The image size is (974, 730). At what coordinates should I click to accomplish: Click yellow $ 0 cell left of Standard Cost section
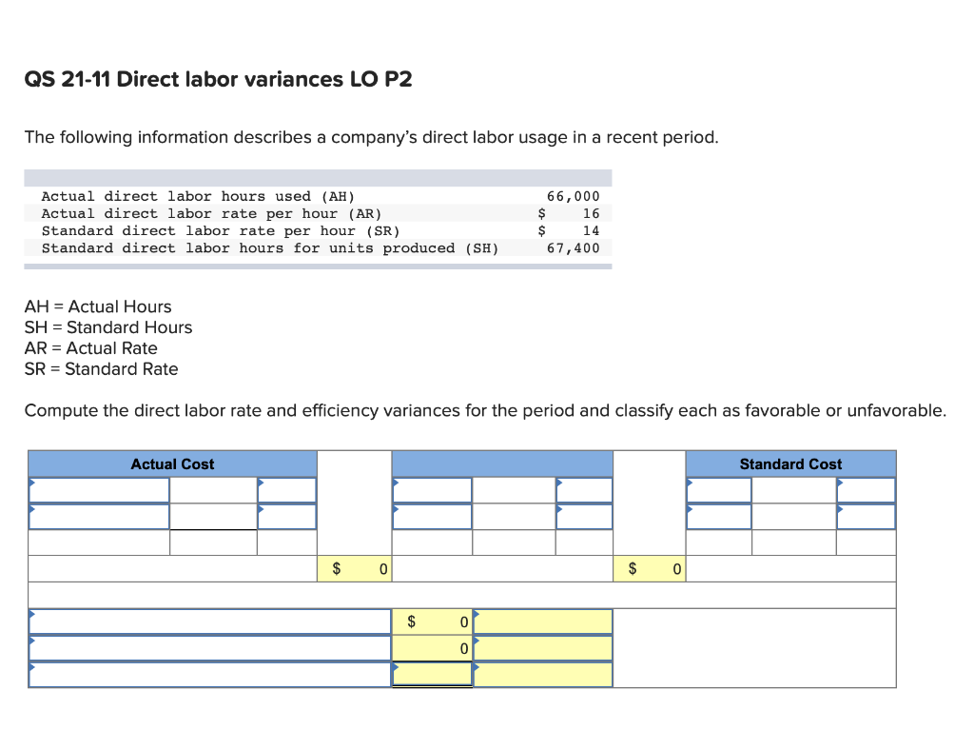649,568
